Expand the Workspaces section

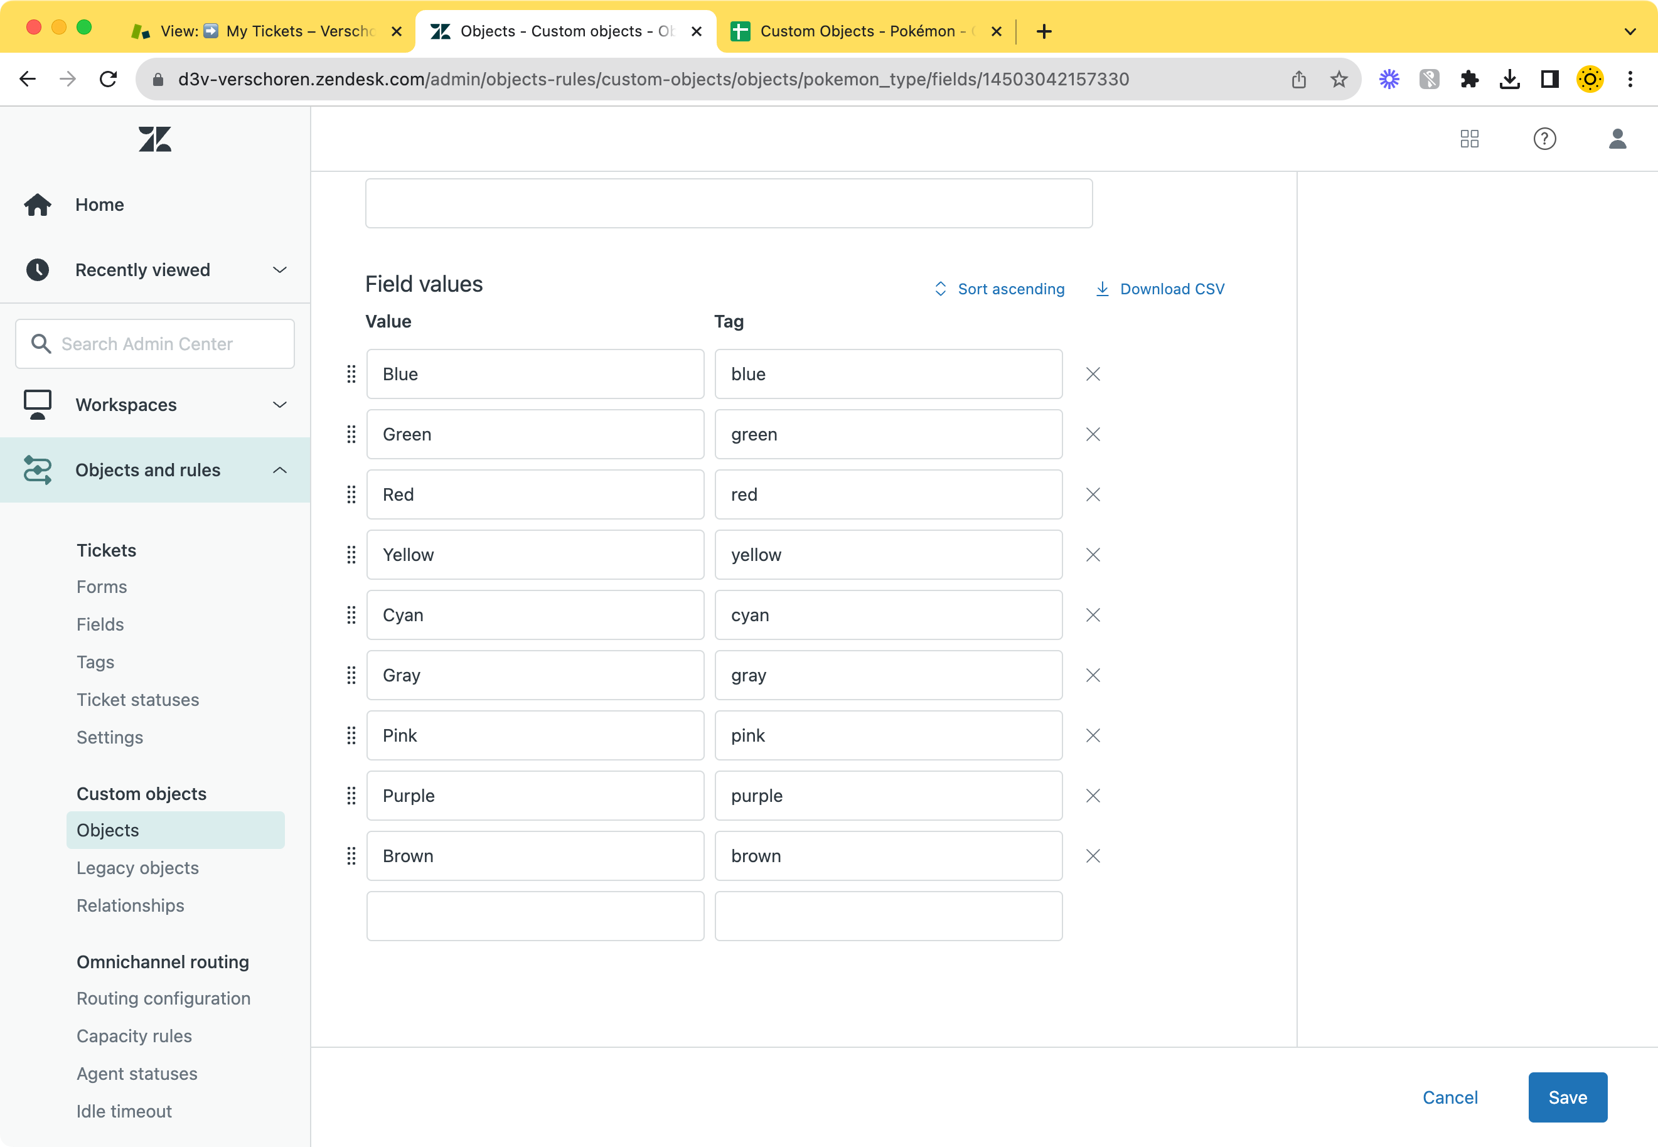[x=279, y=405]
